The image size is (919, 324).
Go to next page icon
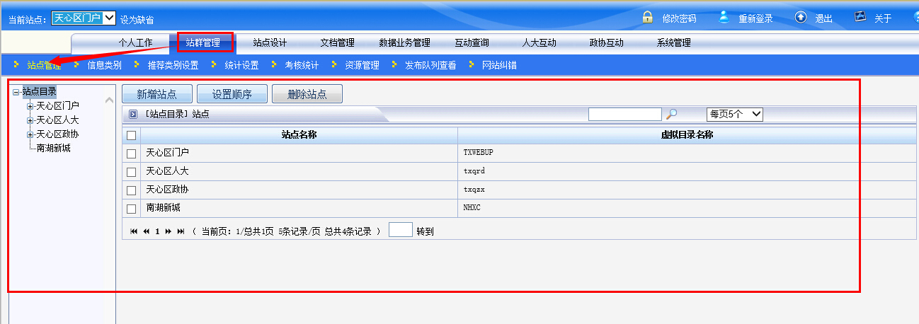[169, 231]
